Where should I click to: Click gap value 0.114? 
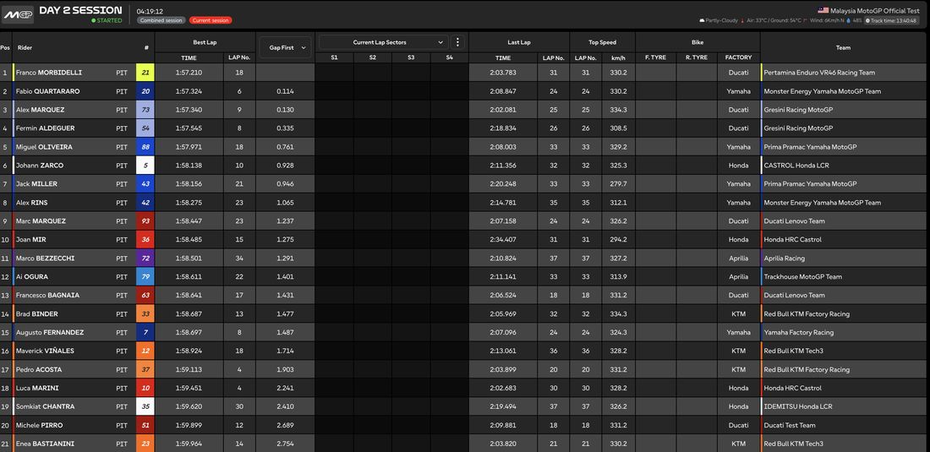pyautogui.click(x=285, y=91)
